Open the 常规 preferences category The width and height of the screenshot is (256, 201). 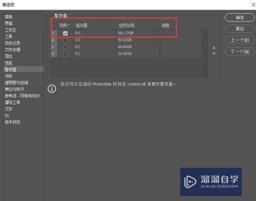pyautogui.click(x=9, y=17)
